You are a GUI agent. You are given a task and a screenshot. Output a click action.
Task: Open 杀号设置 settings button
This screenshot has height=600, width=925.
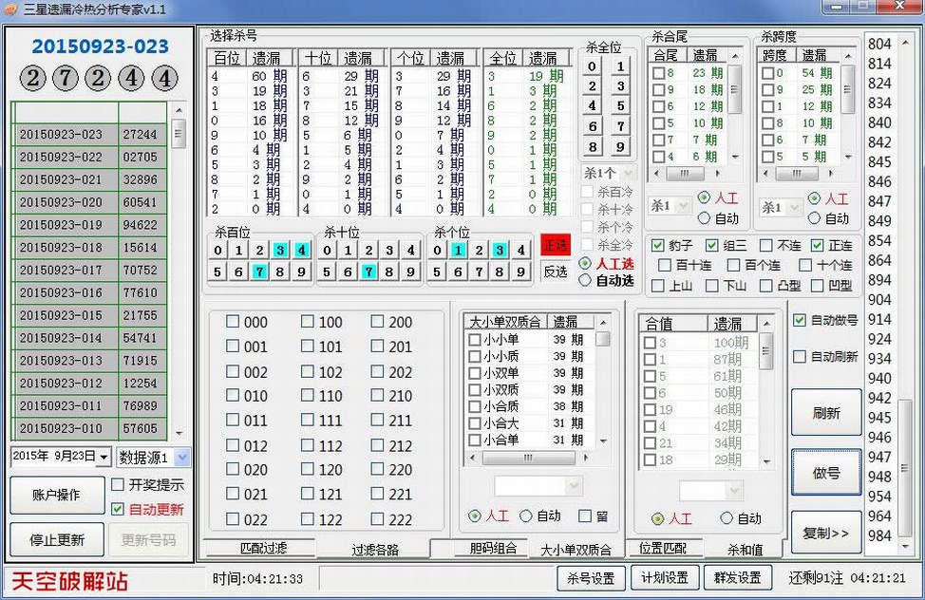590,577
